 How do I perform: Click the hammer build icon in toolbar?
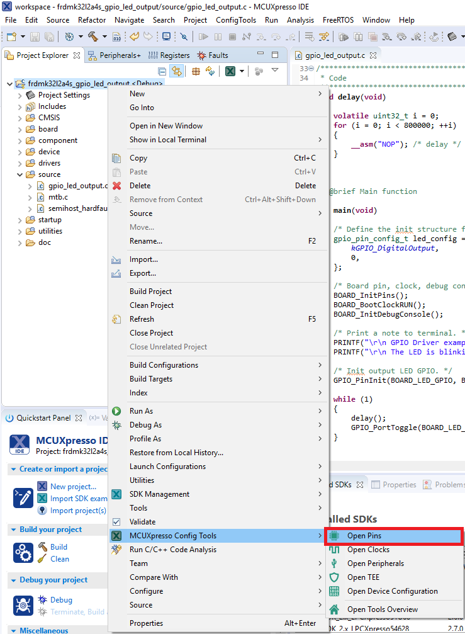tap(93, 37)
